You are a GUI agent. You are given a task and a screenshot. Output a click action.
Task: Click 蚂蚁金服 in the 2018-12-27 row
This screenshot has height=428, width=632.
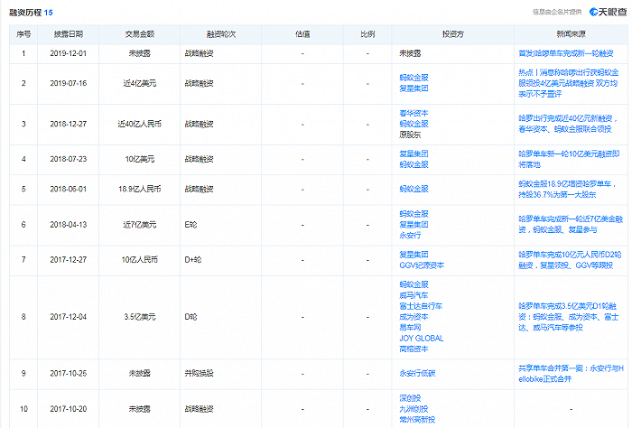(414, 124)
